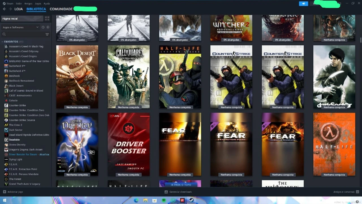Open Gerenciar downloads
This screenshot has height=204, width=362.
point(178,192)
